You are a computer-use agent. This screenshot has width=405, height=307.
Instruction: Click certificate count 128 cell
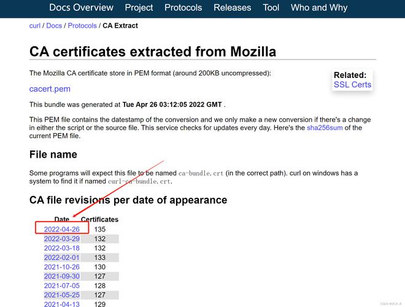point(99,286)
